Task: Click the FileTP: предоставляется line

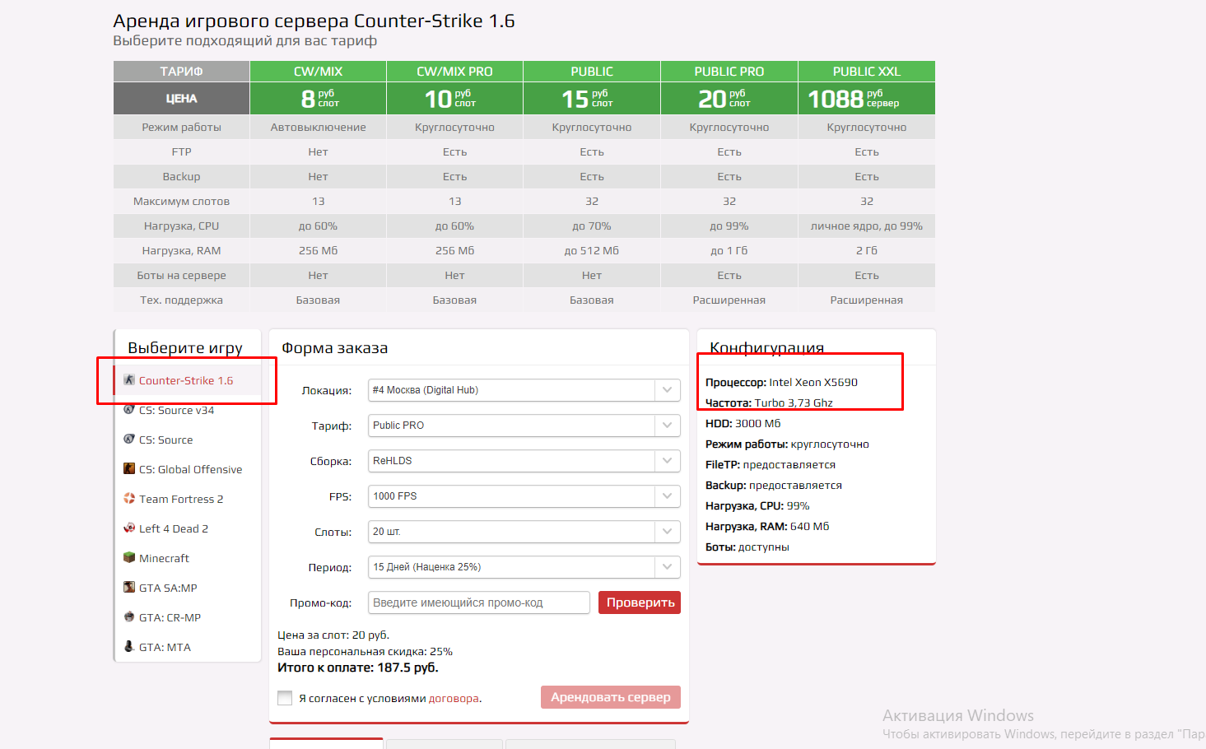Action: pyautogui.click(x=771, y=465)
